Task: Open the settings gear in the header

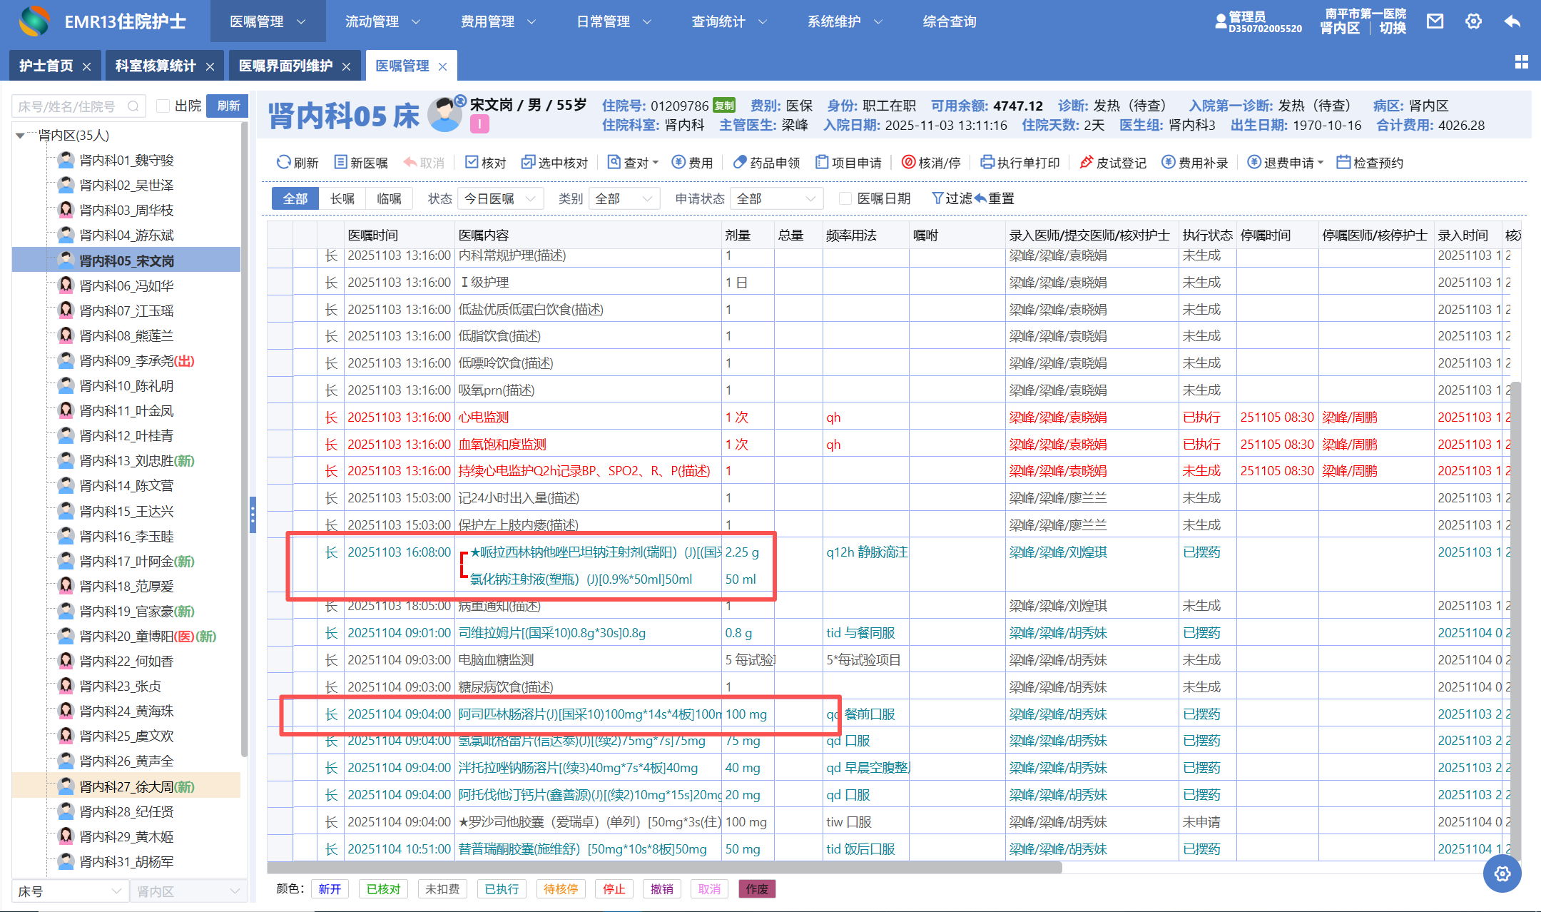Action: pos(1473,21)
